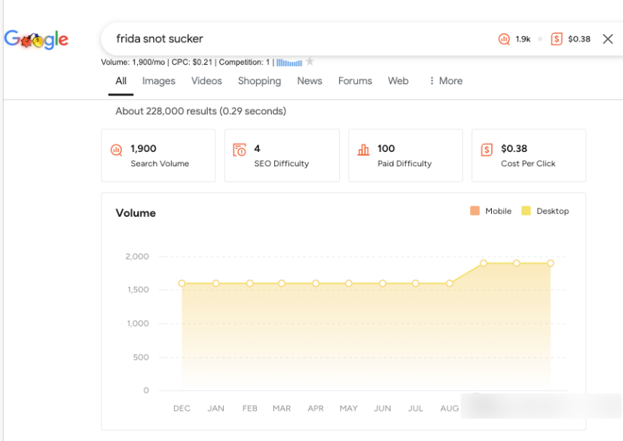This screenshot has width=623, height=441.
Task: Click the SEO Difficulty icon
Action: (x=240, y=150)
